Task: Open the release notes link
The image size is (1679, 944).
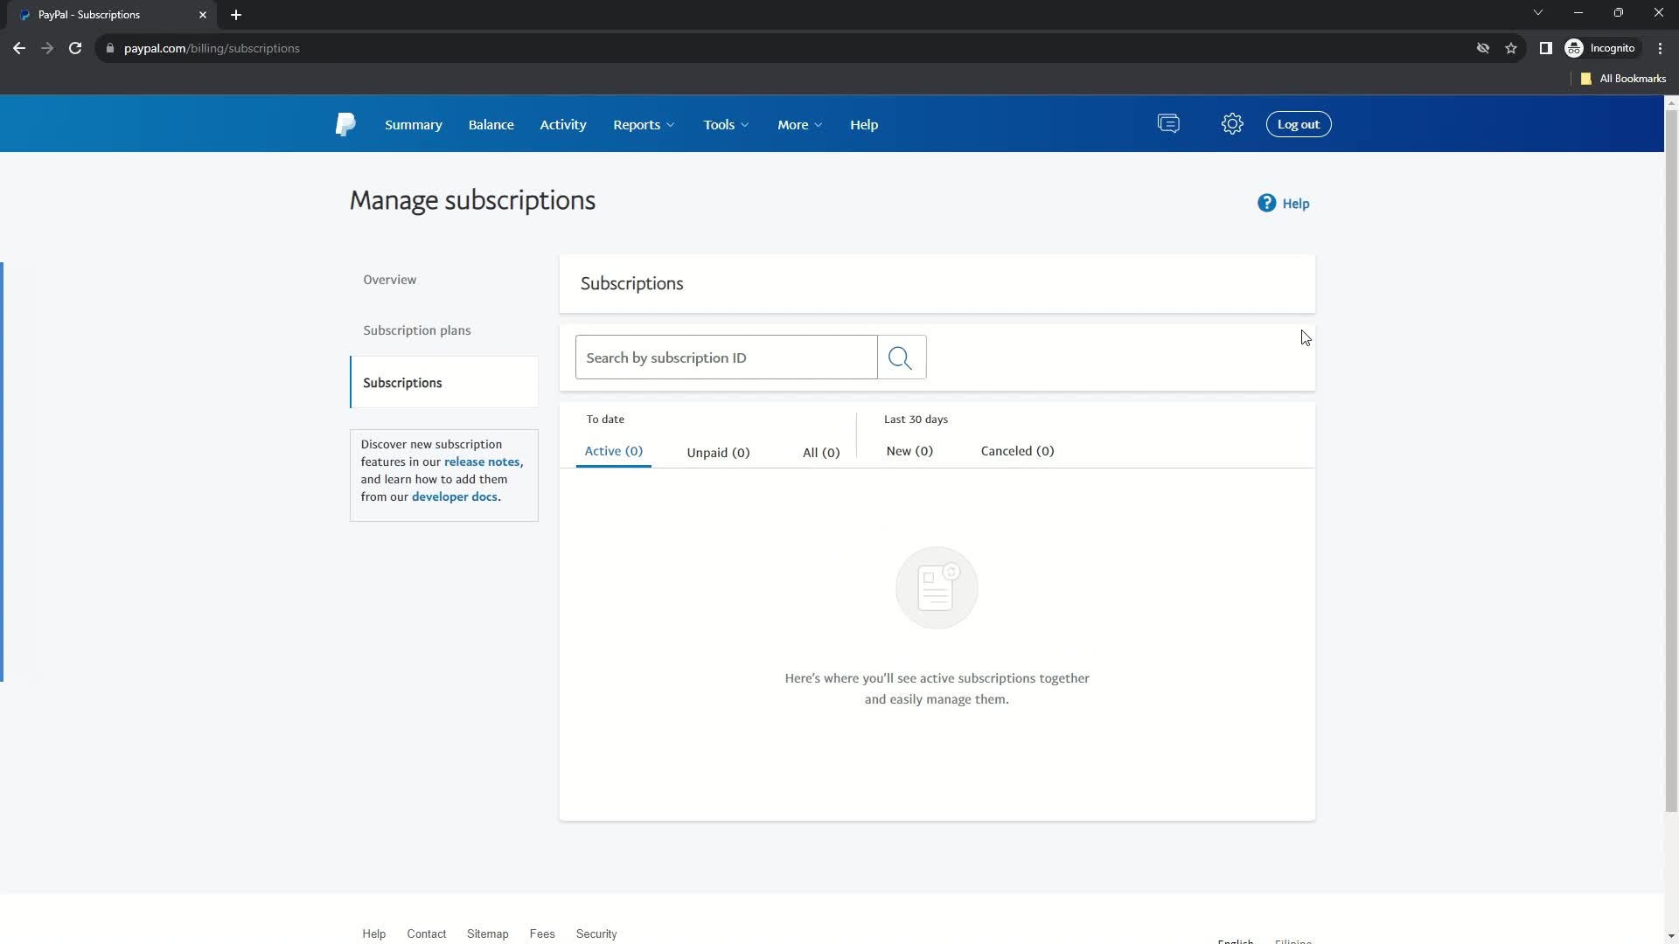Action: 482,462
